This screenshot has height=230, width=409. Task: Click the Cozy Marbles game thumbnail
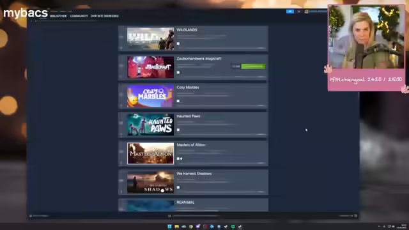tap(151, 96)
